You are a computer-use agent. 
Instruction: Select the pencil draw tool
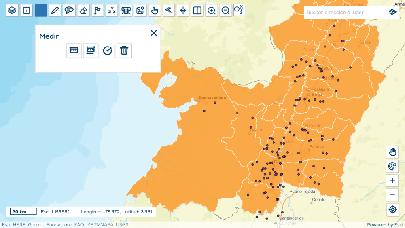(55, 11)
